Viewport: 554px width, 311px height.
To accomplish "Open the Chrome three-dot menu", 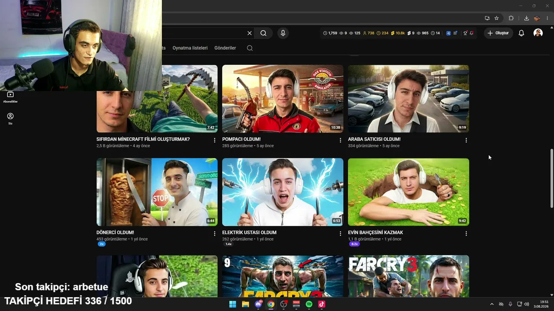I will [548, 18].
